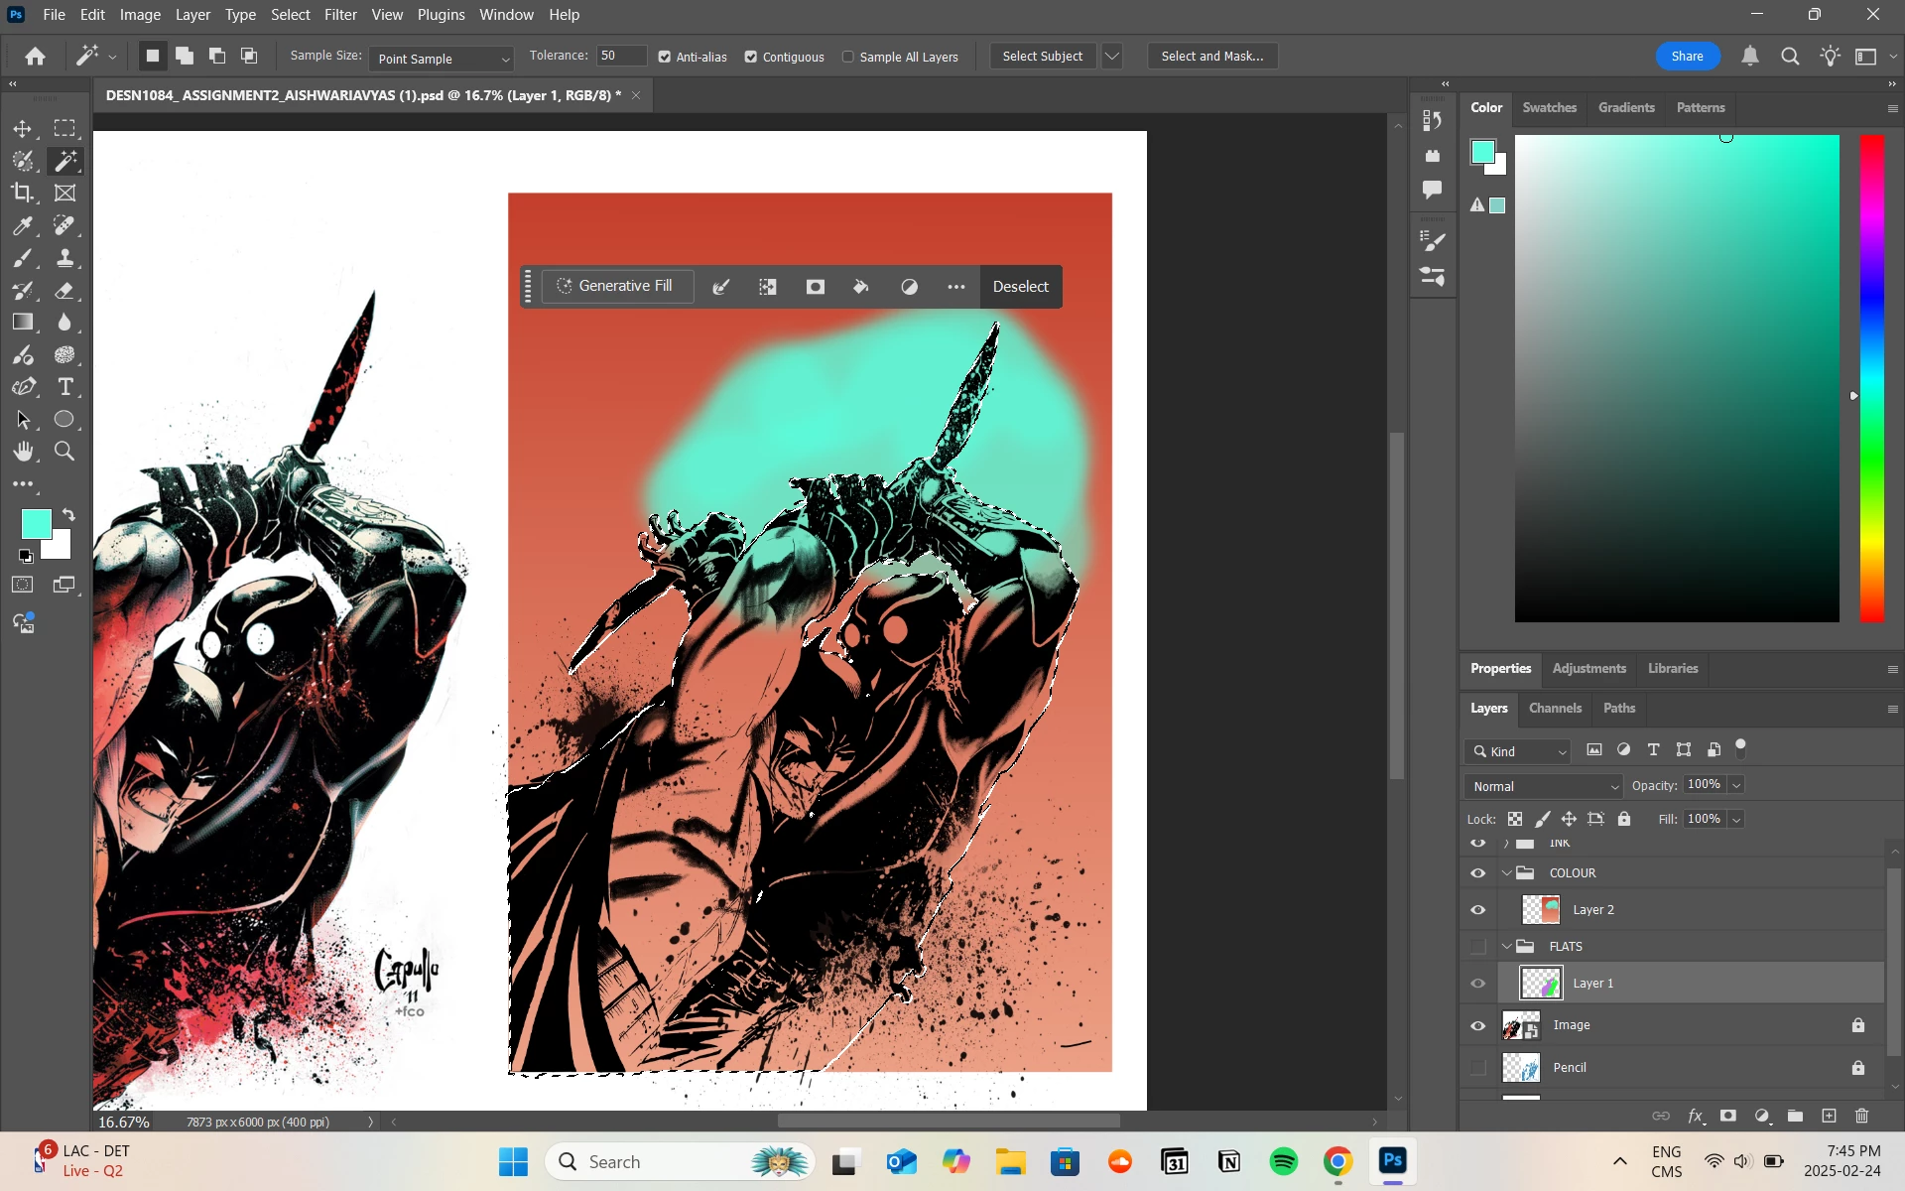This screenshot has width=1905, height=1191.
Task: Select the Horizontal Type tool
Action: [x=65, y=387]
